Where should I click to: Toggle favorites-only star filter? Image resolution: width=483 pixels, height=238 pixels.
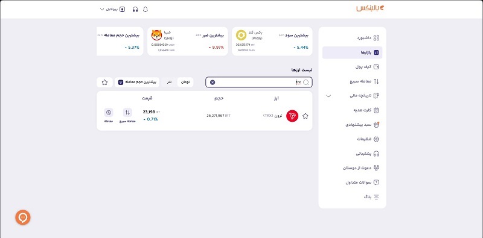(104, 83)
